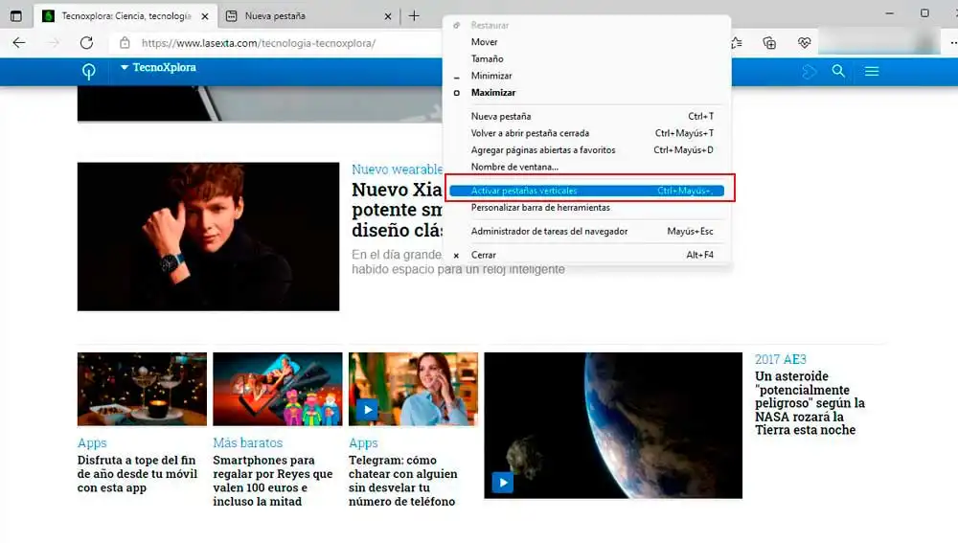
Task: Expand the TecnoXplora section dropdown
Action: (x=158, y=67)
